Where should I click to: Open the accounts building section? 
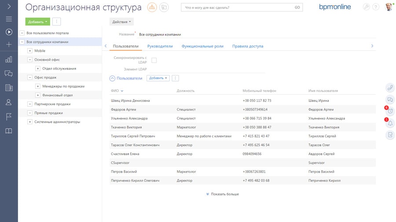tap(9, 88)
